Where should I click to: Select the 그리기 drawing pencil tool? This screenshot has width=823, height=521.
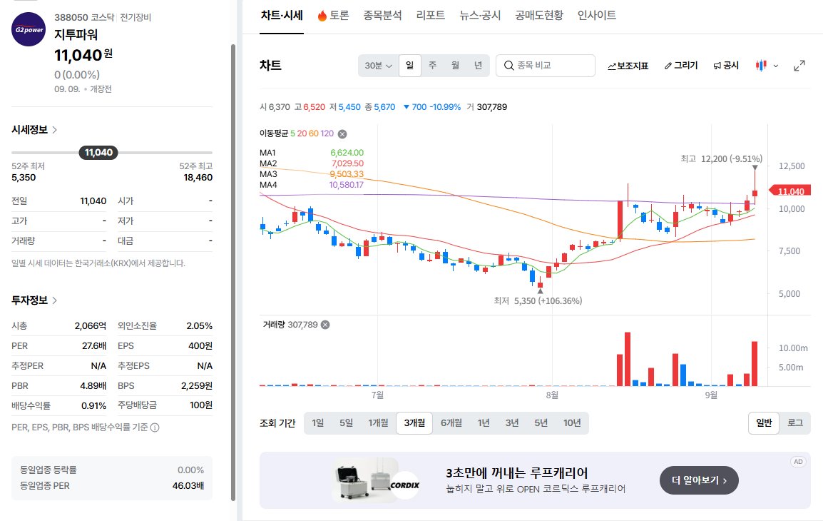click(681, 66)
